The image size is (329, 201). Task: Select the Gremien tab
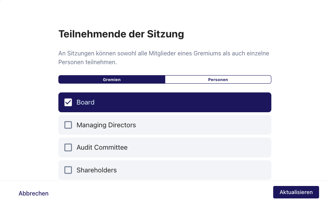[x=112, y=80]
